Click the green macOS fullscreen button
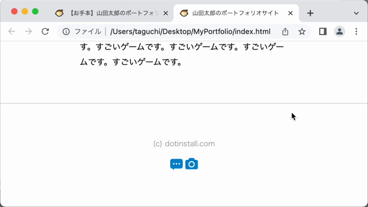 click(x=35, y=11)
